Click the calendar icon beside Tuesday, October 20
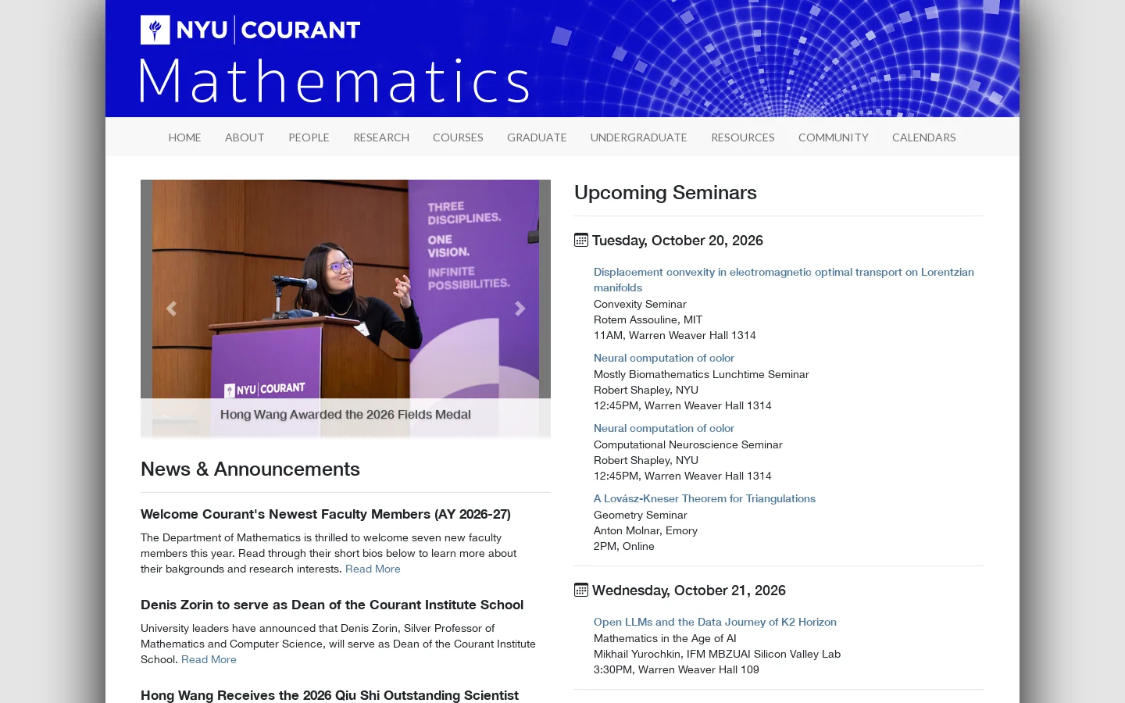Image resolution: width=1125 pixels, height=703 pixels. point(581,240)
